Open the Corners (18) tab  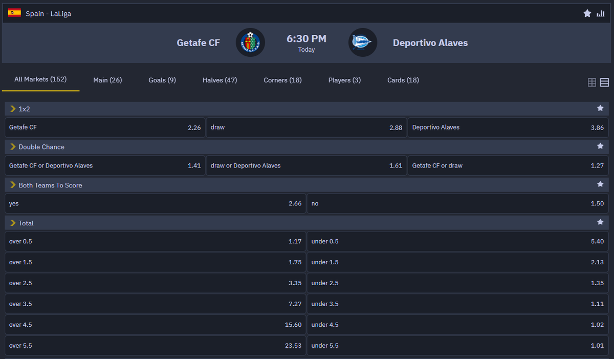(x=282, y=80)
